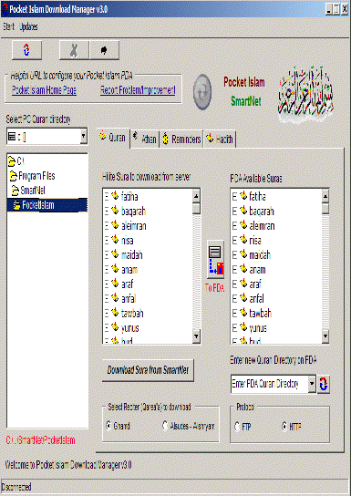The image size is (351, 496).
Task: Click the black blob toolbar icon
Action: click(x=104, y=50)
